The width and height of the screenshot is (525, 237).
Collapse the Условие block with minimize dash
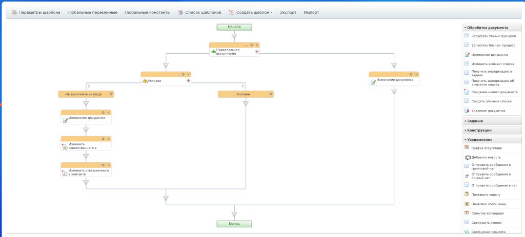tap(178, 75)
